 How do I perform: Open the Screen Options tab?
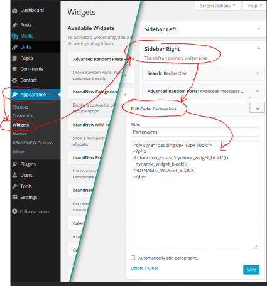point(217,6)
